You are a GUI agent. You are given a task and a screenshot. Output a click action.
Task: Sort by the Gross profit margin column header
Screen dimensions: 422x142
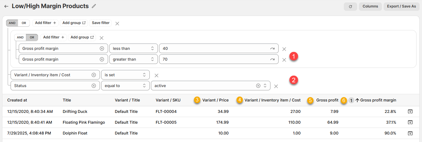point(378,100)
